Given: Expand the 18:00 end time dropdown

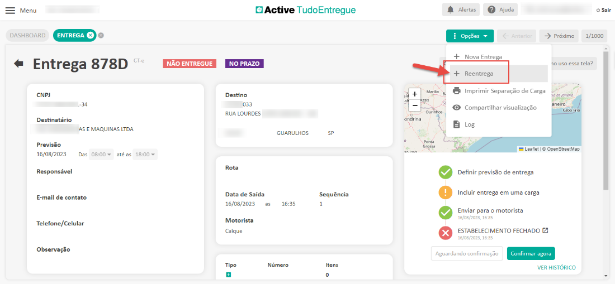Looking at the screenshot, I should tap(145, 155).
